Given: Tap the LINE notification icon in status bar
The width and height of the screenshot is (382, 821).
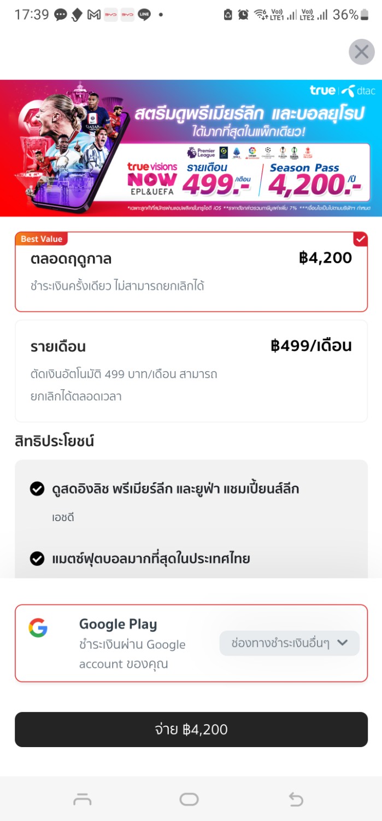Looking at the screenshot, I should (x=144, y=15).
